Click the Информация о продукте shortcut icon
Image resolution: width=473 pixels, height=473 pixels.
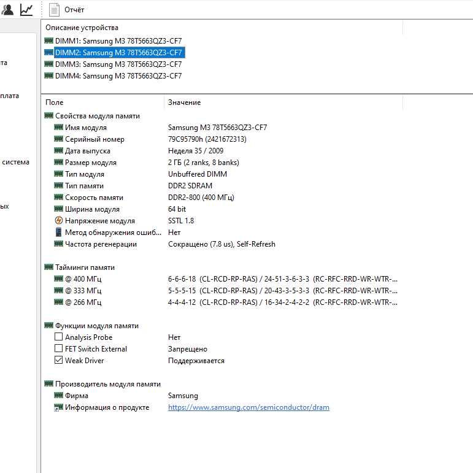(58, 407)
